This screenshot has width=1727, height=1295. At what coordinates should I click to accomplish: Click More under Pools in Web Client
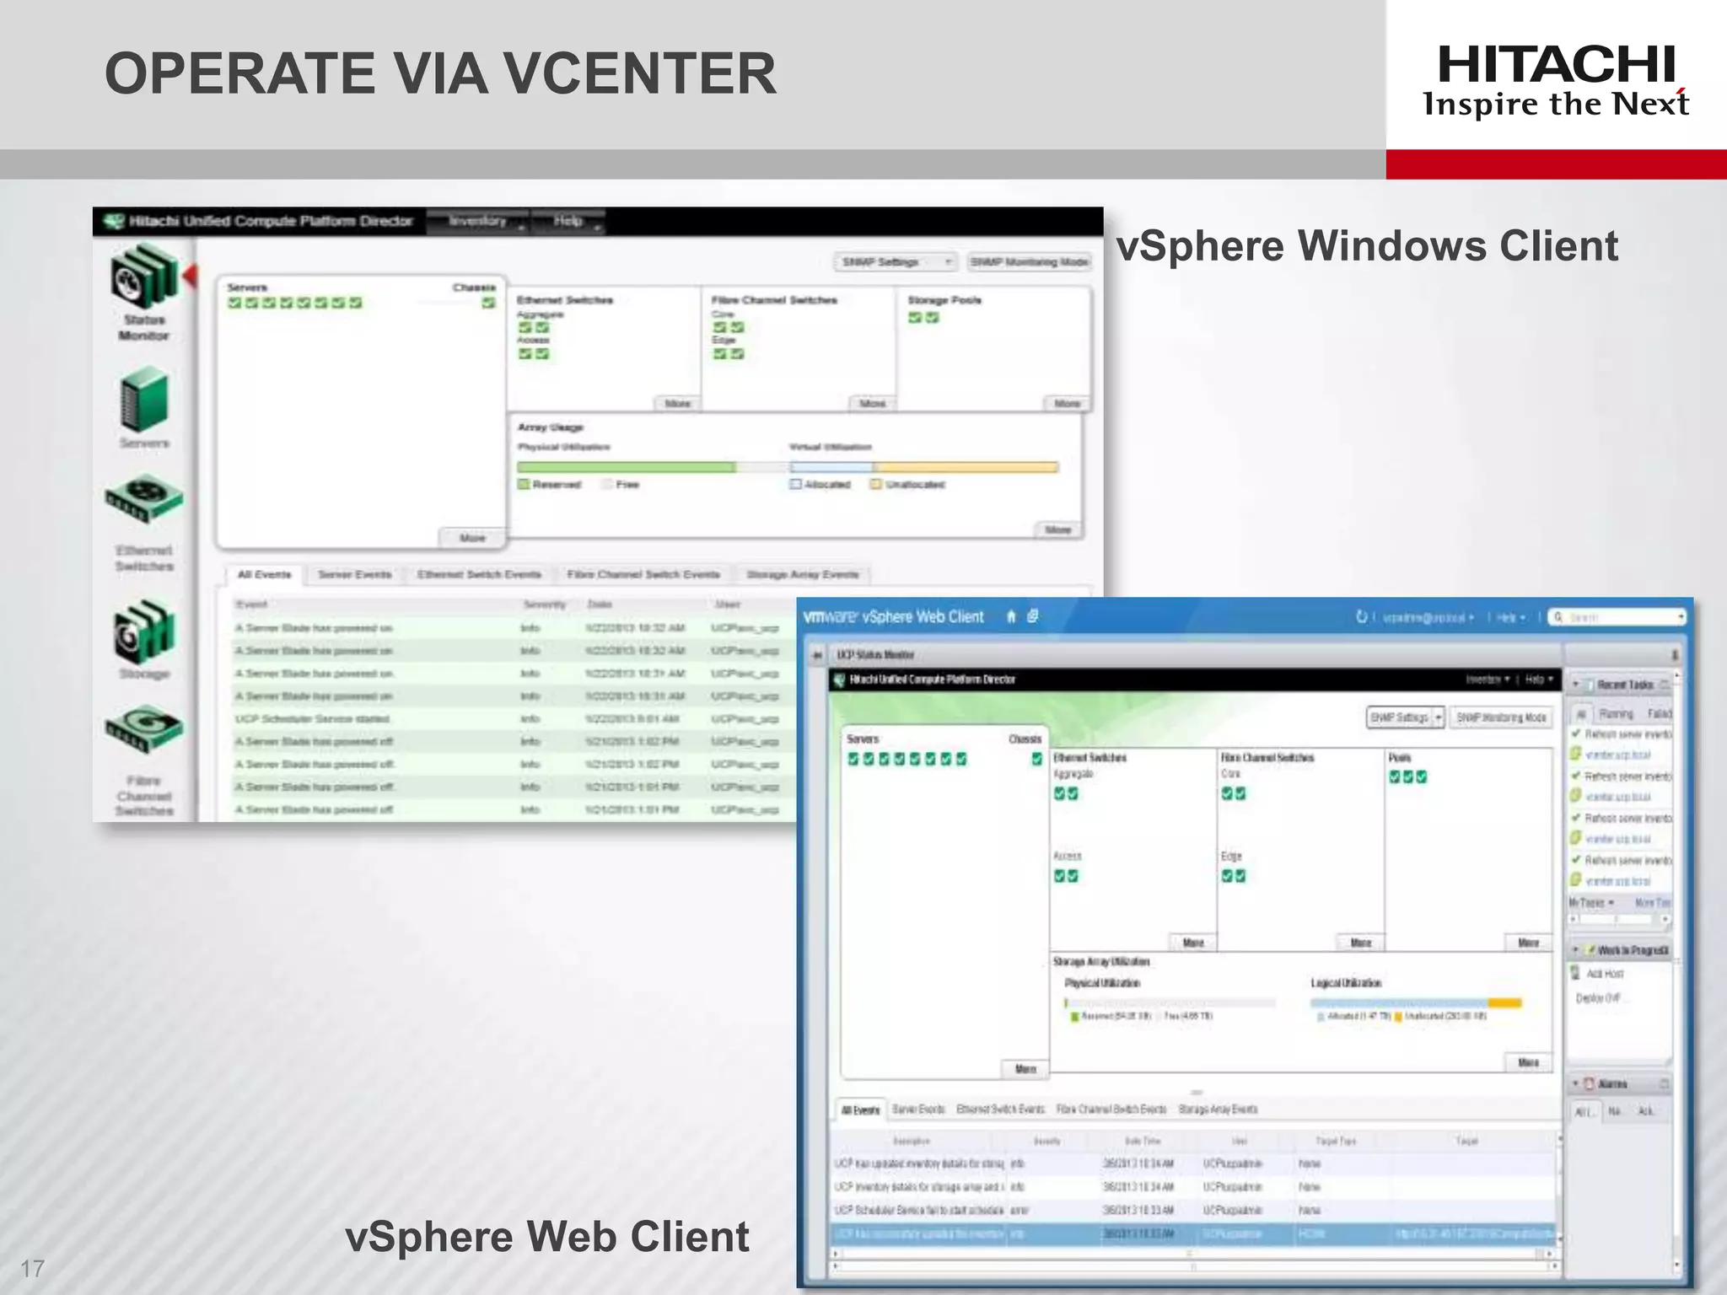pos(1528,943)
